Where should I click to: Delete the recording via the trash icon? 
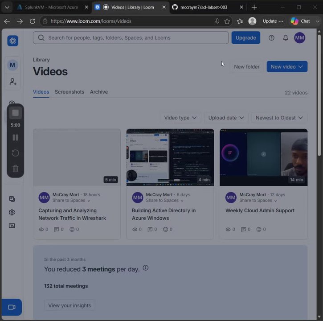click(x=15, y=169)
